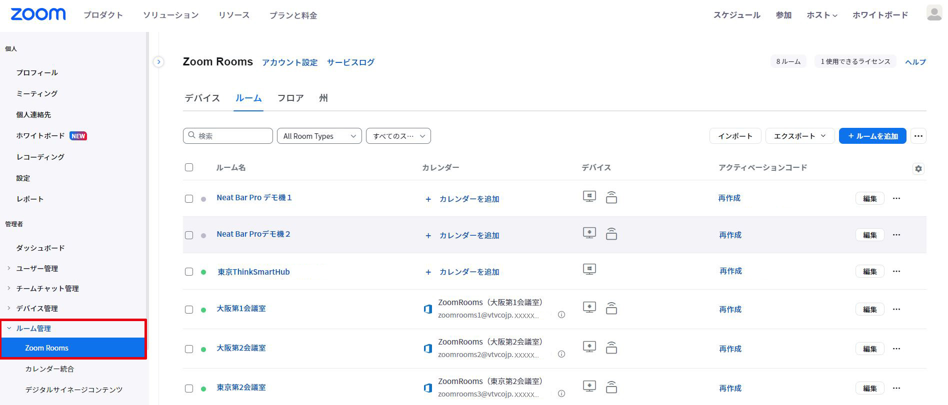The image size is (948, 405).
Task: Click the computer device icon for 東京第2会議室
Action: tap(589, 387)
